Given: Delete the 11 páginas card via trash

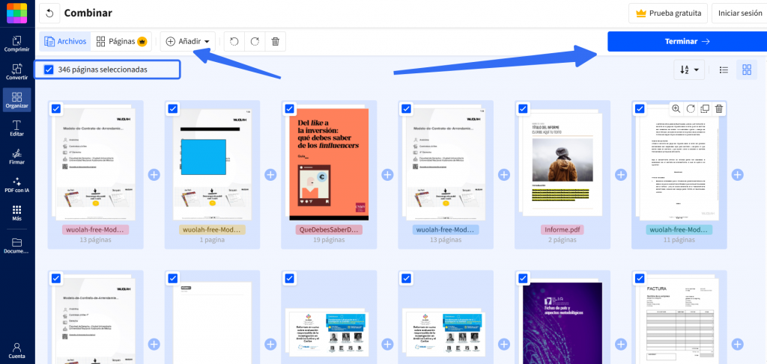Looking at the screenshot, I should coord(719,108).
